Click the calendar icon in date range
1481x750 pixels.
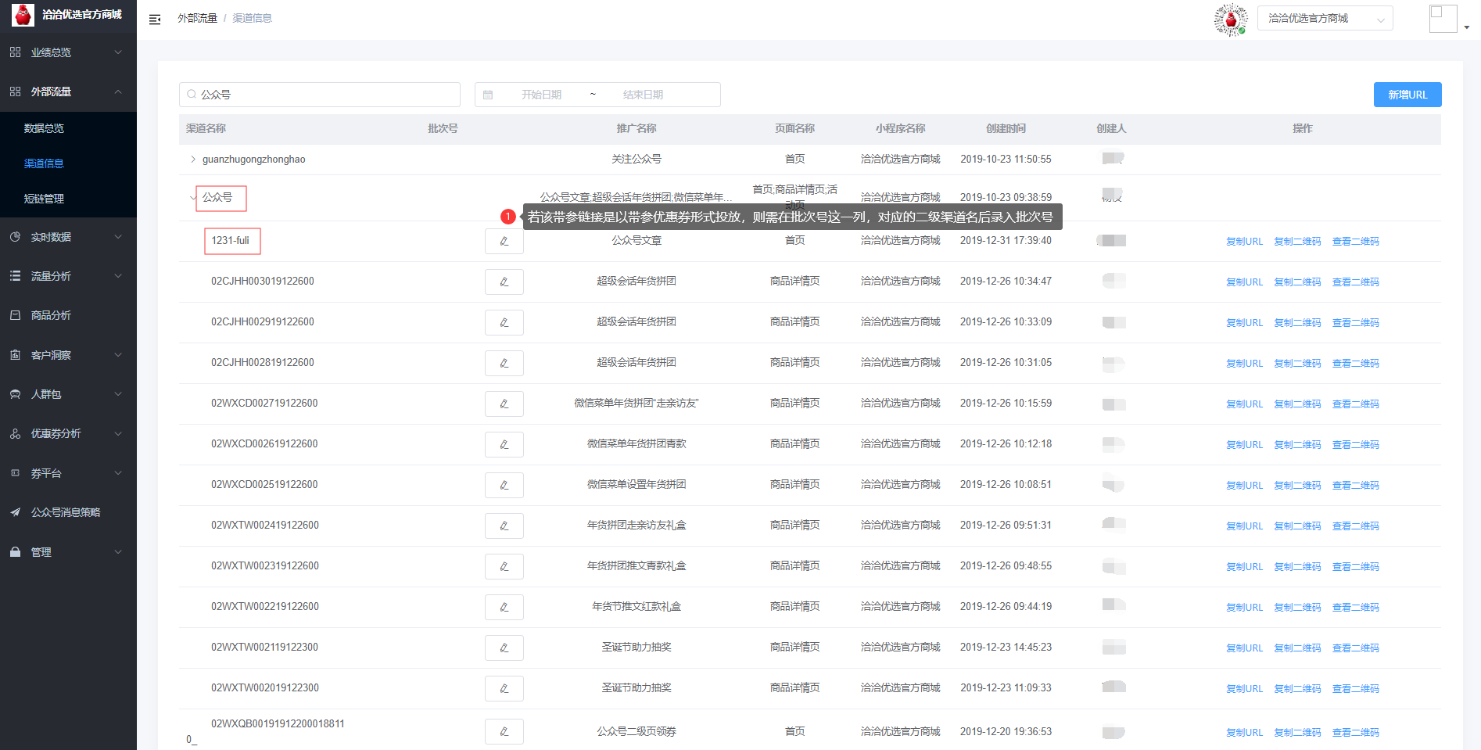488,95
